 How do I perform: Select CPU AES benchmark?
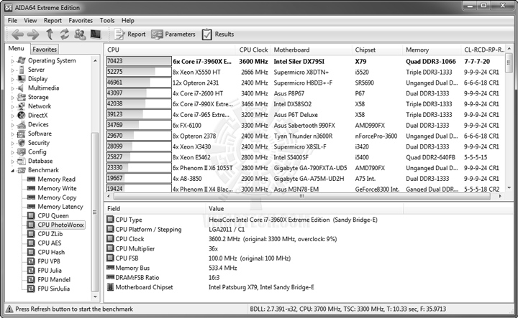click(50, 243)
